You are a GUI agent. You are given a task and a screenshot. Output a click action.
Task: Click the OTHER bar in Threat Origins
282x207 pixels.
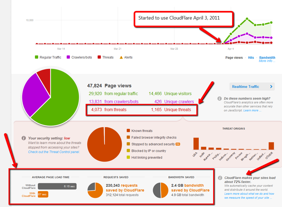point(271,146)
